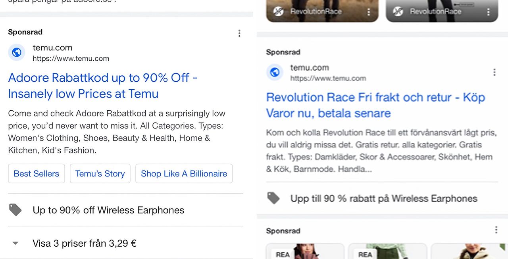Click the globe icon beside the left temu.com
Screen dimensions: 508x259
pyautogui.click(x=17, y=52)
